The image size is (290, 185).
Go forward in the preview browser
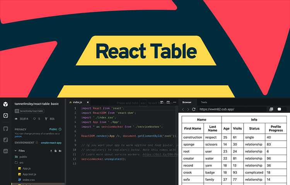click(188, 109)
